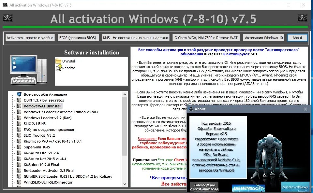Select GUI MBR SLIC Loader 0.621 item
313x193 pixels.
pyautogui.click(x=68, y=176)
